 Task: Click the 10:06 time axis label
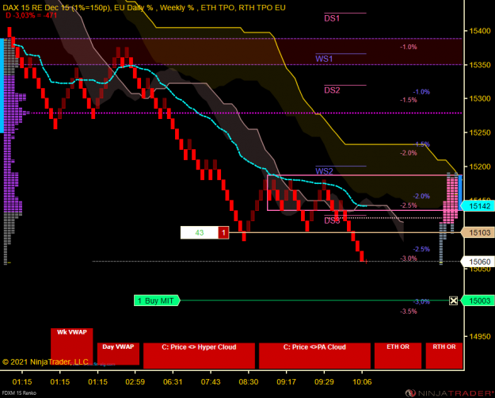coord(362,382)
